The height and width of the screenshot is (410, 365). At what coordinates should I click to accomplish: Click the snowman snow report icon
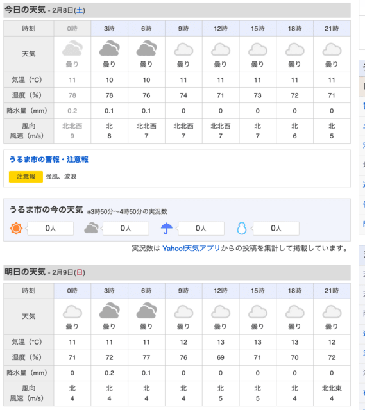[x=242, y=228]
